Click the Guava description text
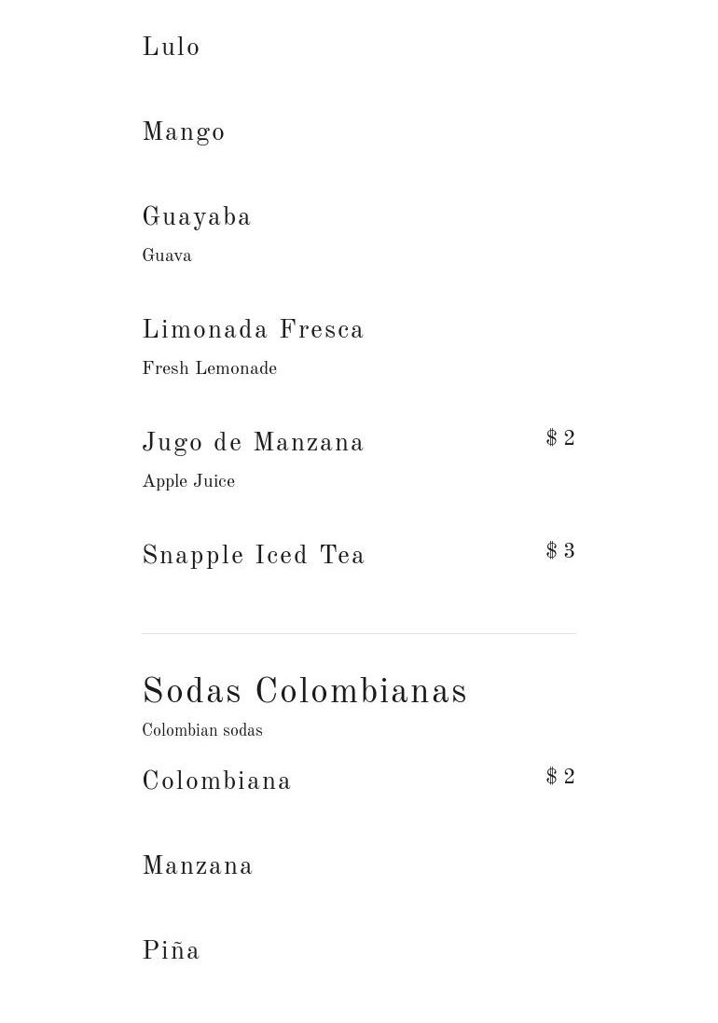The height and width of the screenshot is (1023, 718). click(167, 256)
